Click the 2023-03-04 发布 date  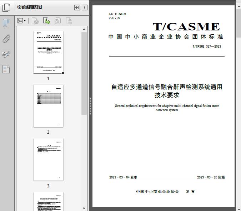point(123,177)
